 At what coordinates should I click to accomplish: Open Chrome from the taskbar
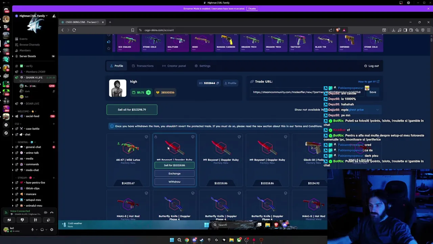[187, 240]
